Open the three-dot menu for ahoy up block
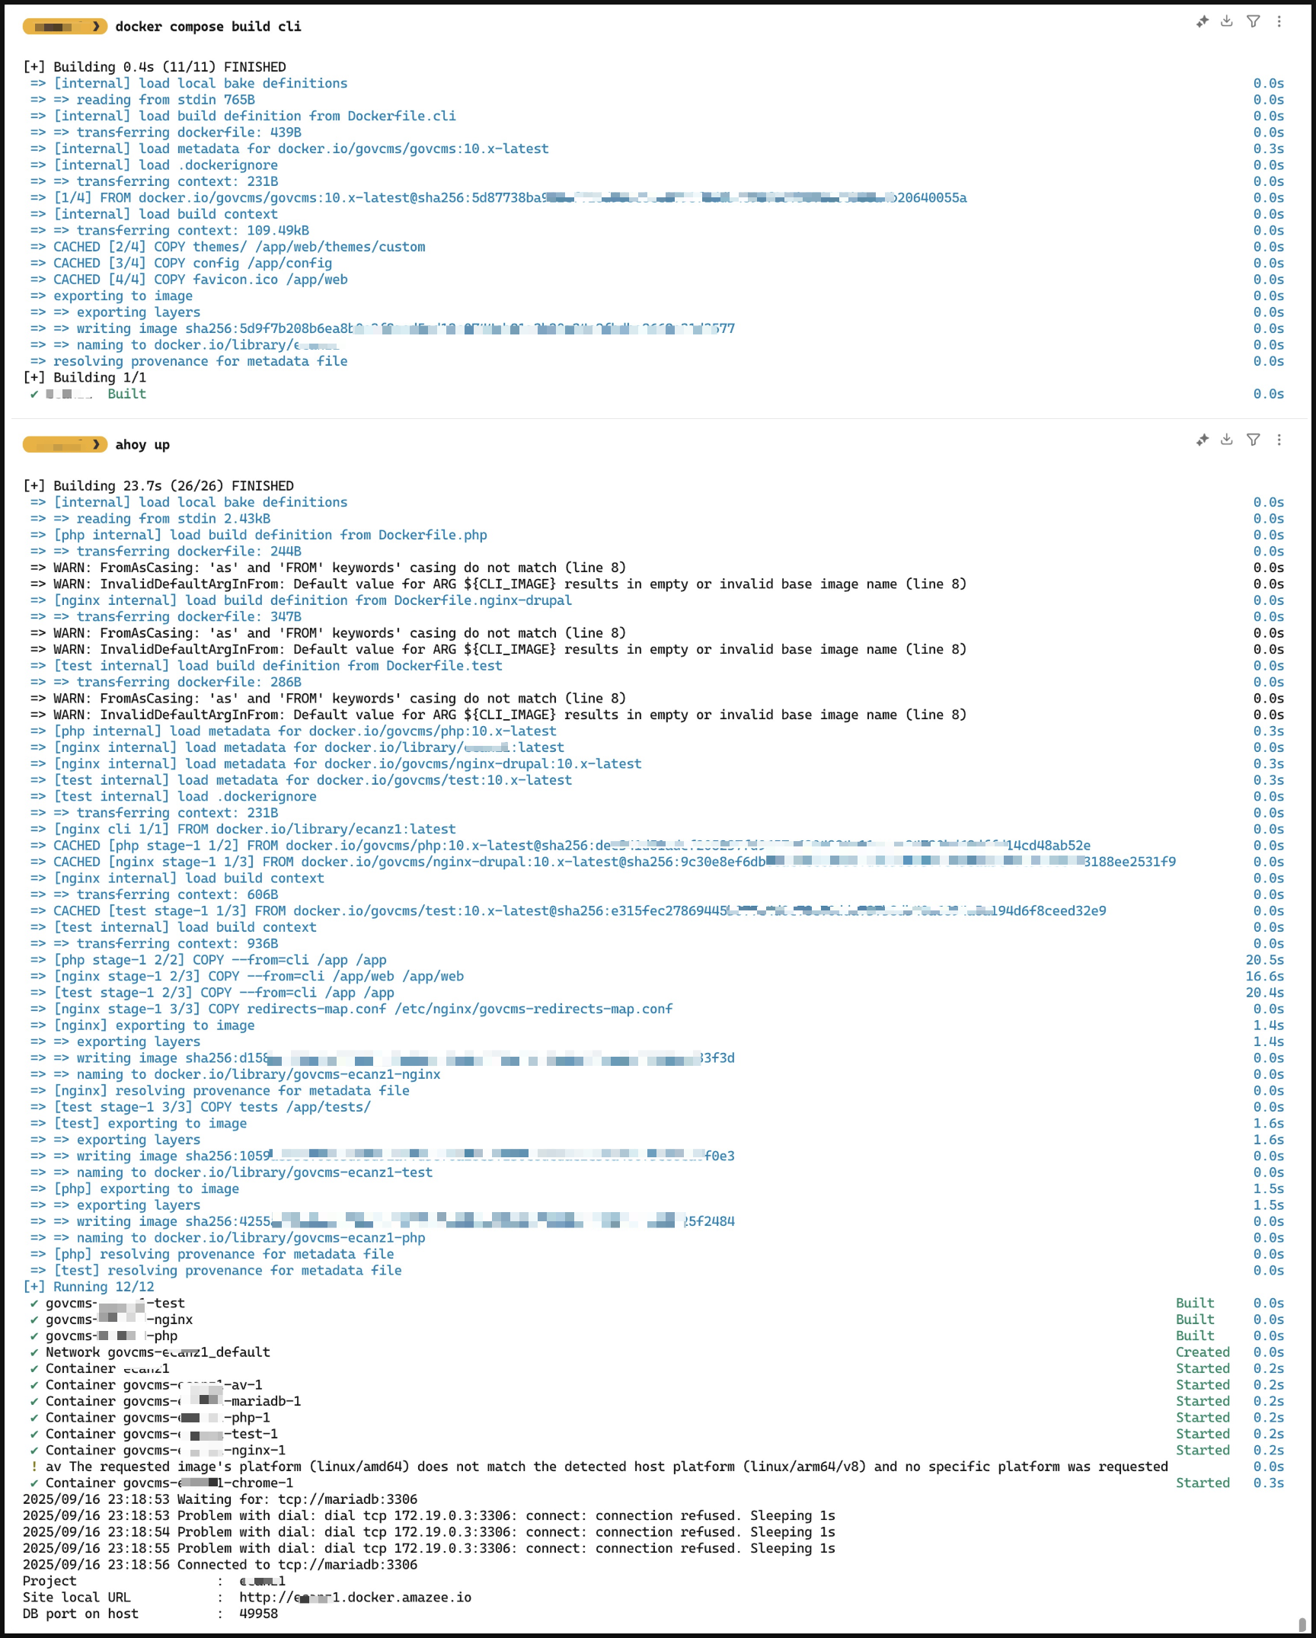This screenshot has width=1316, height=1638. 1279,440
